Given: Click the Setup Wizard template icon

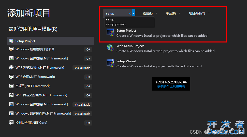Looking at the screenshot, I should pyautogui.click(x=110, y=63).
